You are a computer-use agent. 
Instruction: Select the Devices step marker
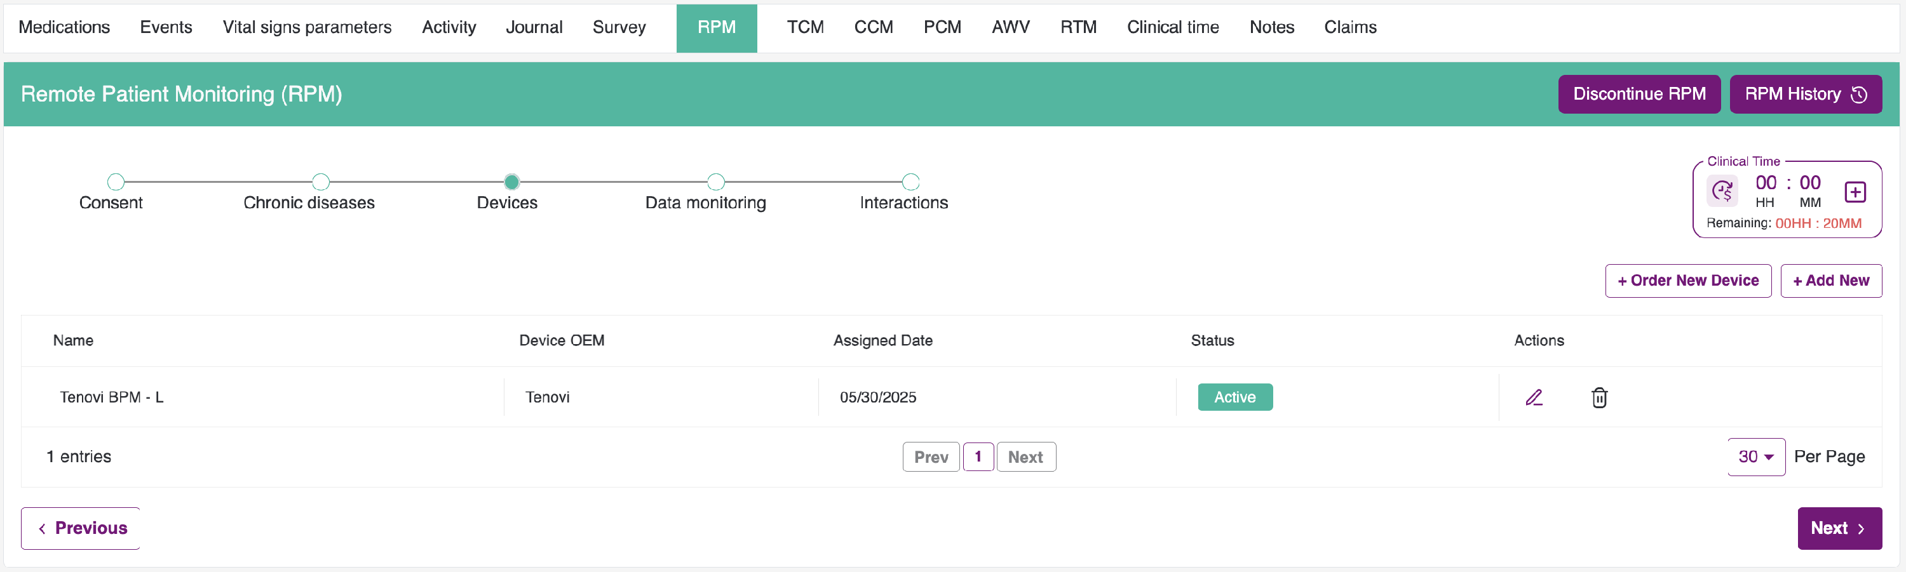coord(511,182)
